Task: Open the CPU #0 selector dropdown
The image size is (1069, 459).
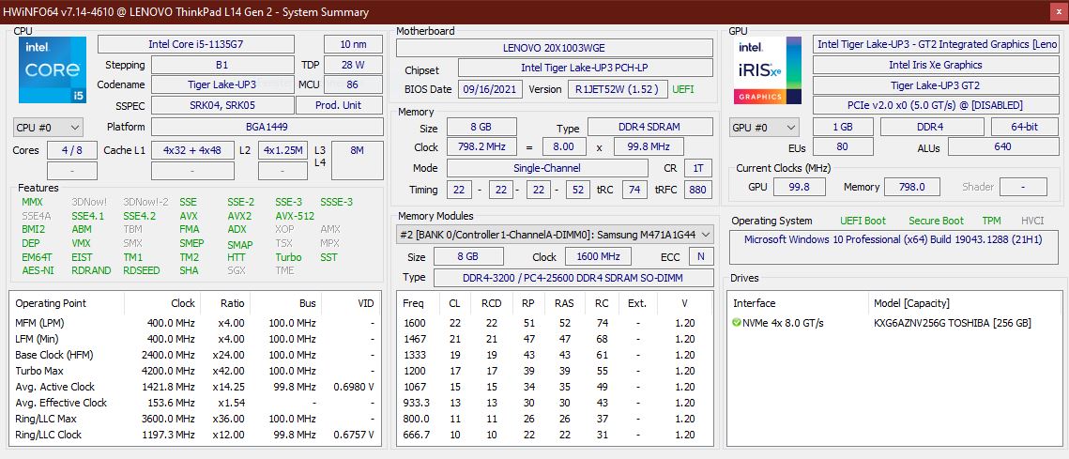Action: click(48, 127)
